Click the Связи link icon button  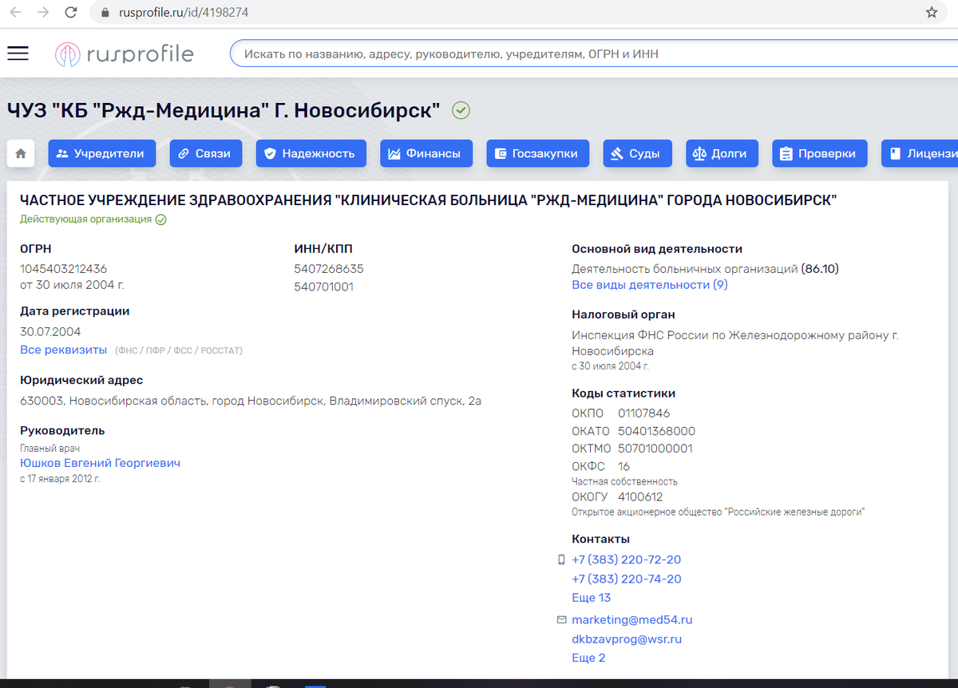(x=205, y=153)
